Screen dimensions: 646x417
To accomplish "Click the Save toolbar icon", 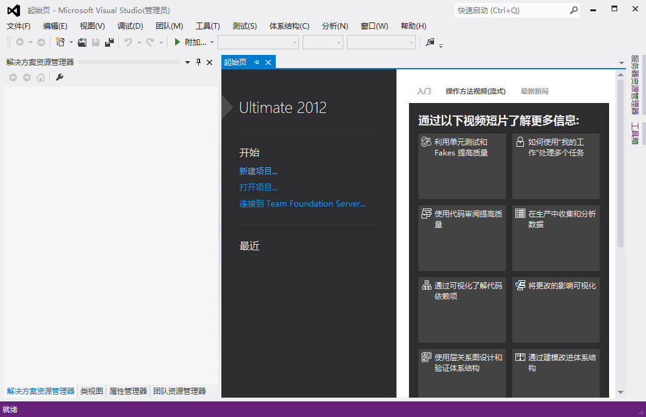I will click(96, 42).
